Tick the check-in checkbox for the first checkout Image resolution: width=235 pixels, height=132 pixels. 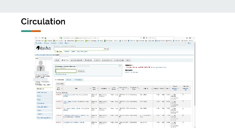(183, 95)
